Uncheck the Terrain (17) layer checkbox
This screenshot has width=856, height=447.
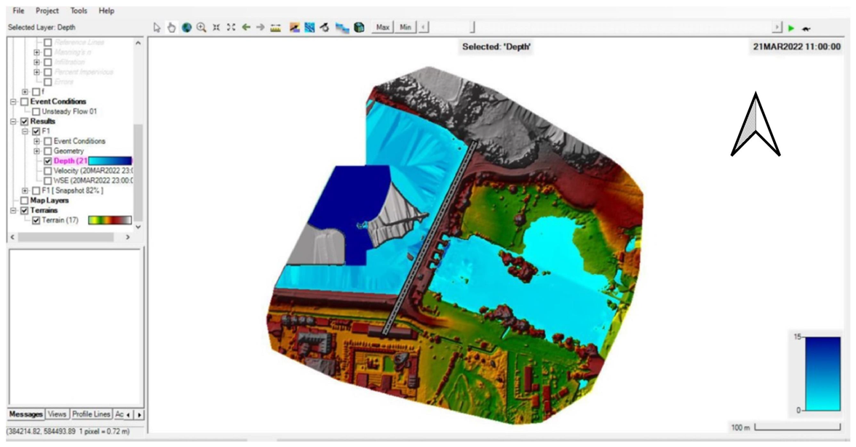37,220
